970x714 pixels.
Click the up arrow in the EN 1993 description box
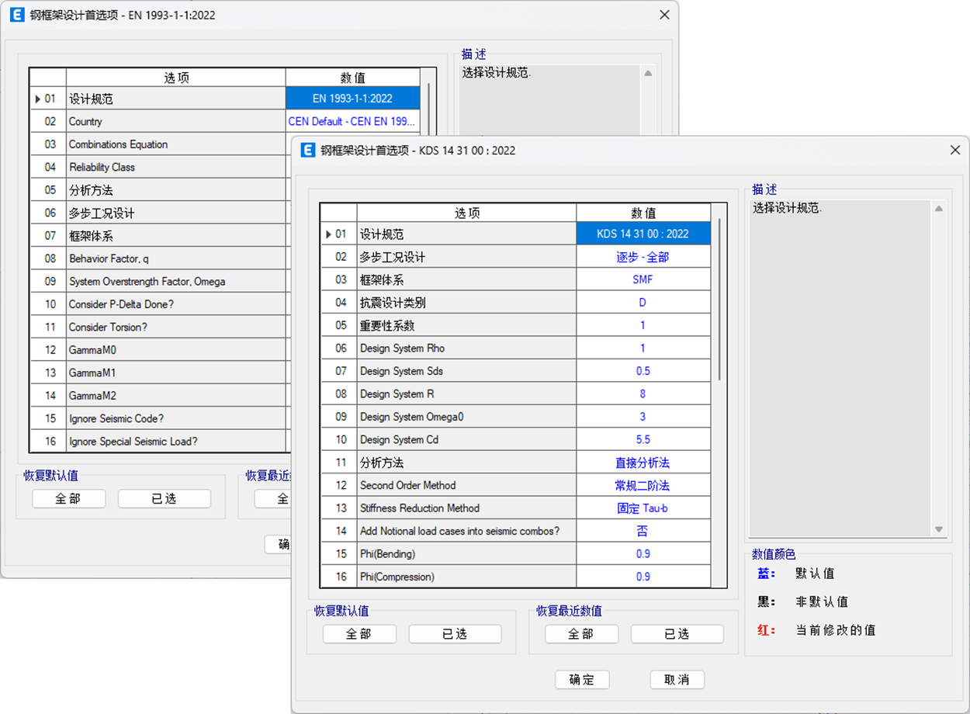pyautogui.click(x=648, y=74)
